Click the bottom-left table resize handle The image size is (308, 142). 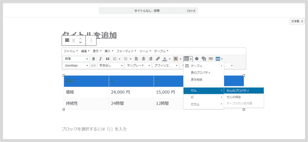tap(64, 109)
